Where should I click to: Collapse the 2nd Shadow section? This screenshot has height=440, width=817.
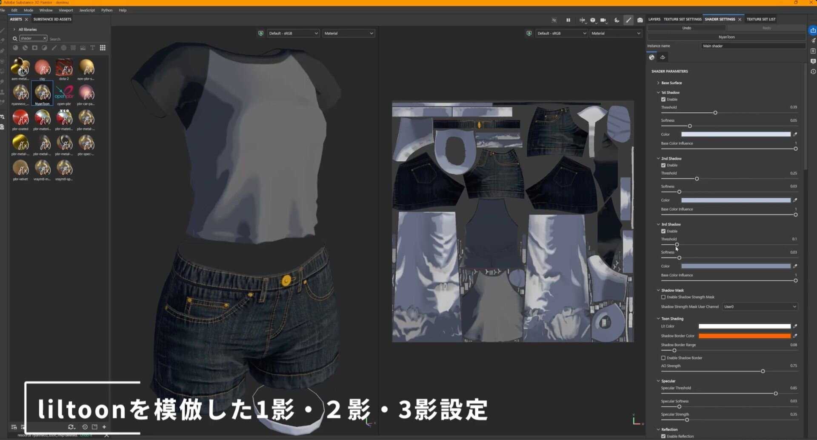[x=658, y=159]
